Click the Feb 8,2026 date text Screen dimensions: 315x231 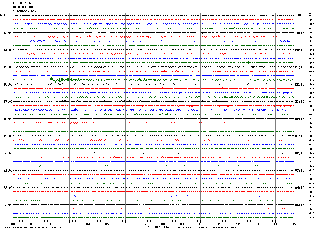pyautogui.click(x=22, y=3)
